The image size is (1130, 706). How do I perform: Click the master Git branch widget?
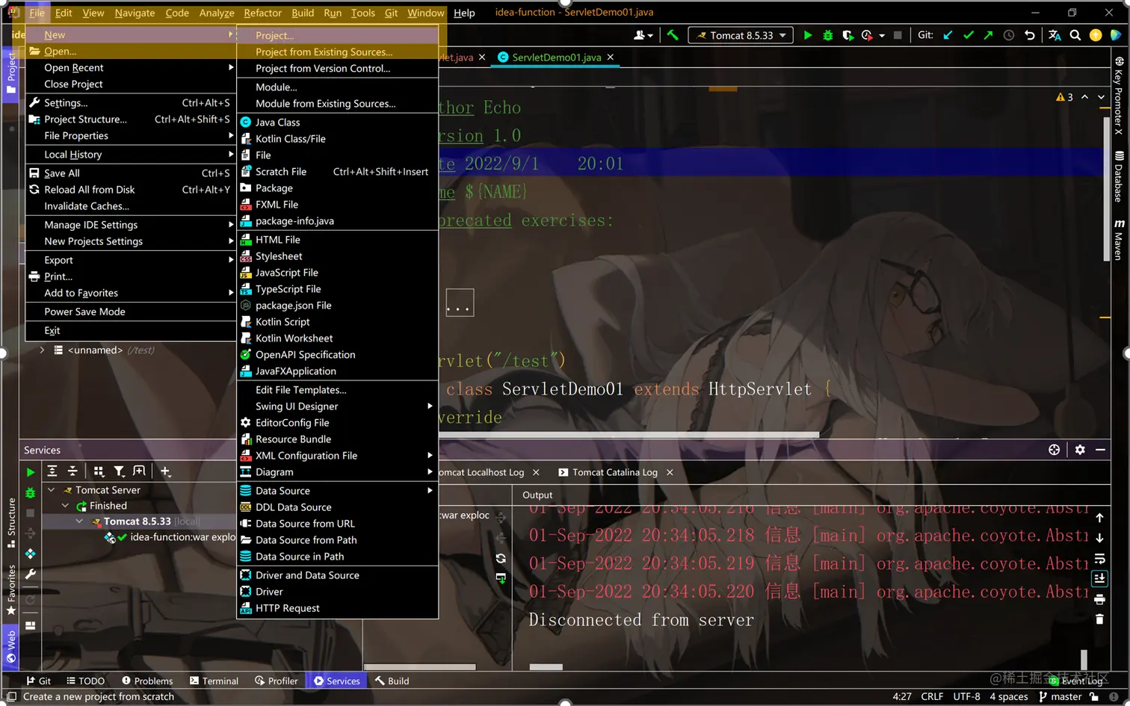[1060, 696]
